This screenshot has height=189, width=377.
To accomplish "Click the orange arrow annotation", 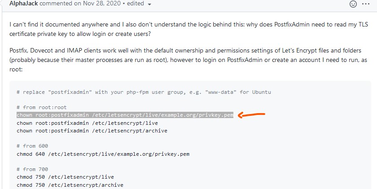I will pos(251,115).
